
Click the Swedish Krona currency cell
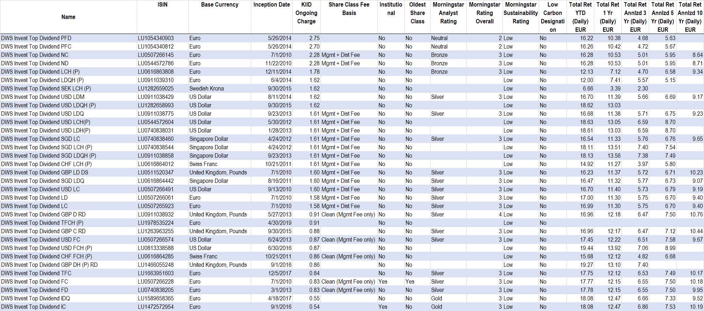click(x=206, y=88)
